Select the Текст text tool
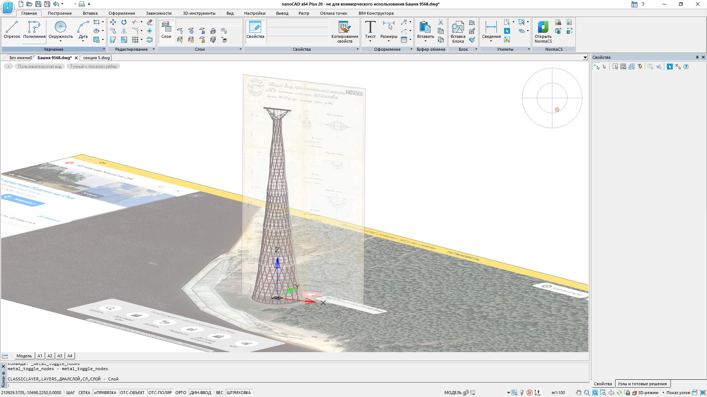This screenshot has height=397, width=707. coord(370,28)
